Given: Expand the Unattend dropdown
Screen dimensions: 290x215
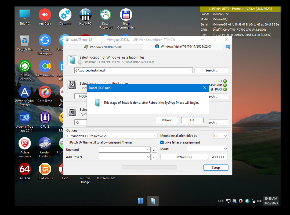Looking at the screenshot, I should [x=148, y=150].
